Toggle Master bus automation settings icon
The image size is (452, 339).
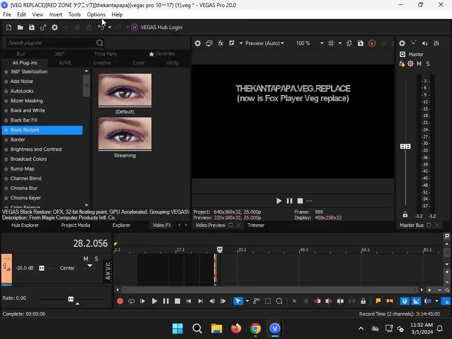click(x=411, y=64)
